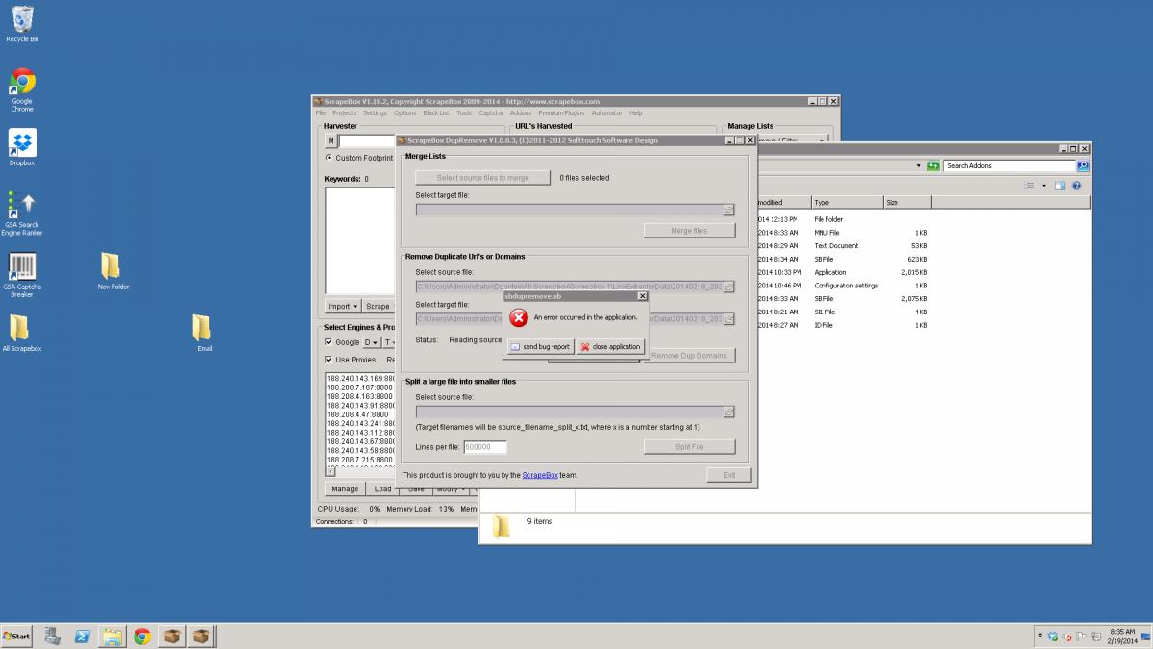
Task: Click the refresh icon in Explorer address bar
Action: click(931, 165)
